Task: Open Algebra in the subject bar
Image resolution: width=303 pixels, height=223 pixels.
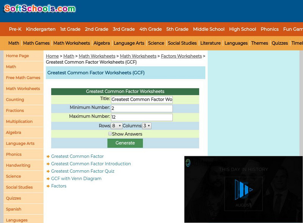Action: 102,43
